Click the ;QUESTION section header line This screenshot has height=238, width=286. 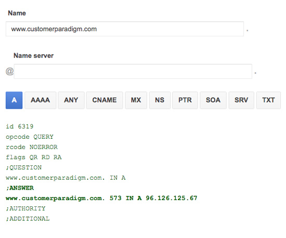[24, 167]
